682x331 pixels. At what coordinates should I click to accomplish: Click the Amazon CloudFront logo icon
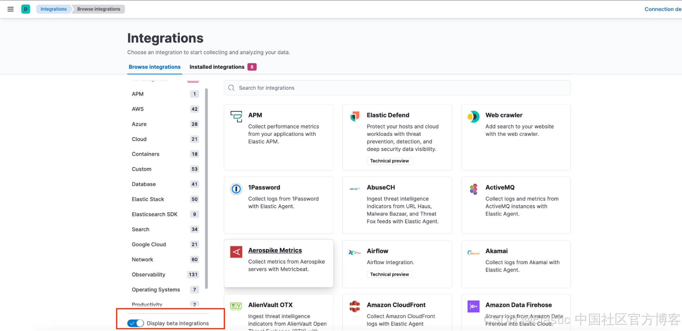tap(355, 306)
